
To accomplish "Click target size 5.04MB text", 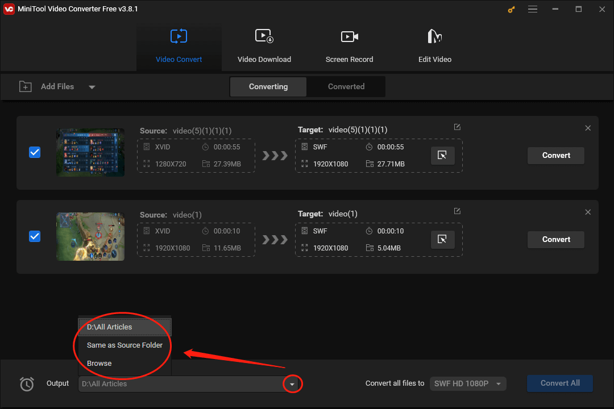I will pyautogui.click(x=389, y=248).
